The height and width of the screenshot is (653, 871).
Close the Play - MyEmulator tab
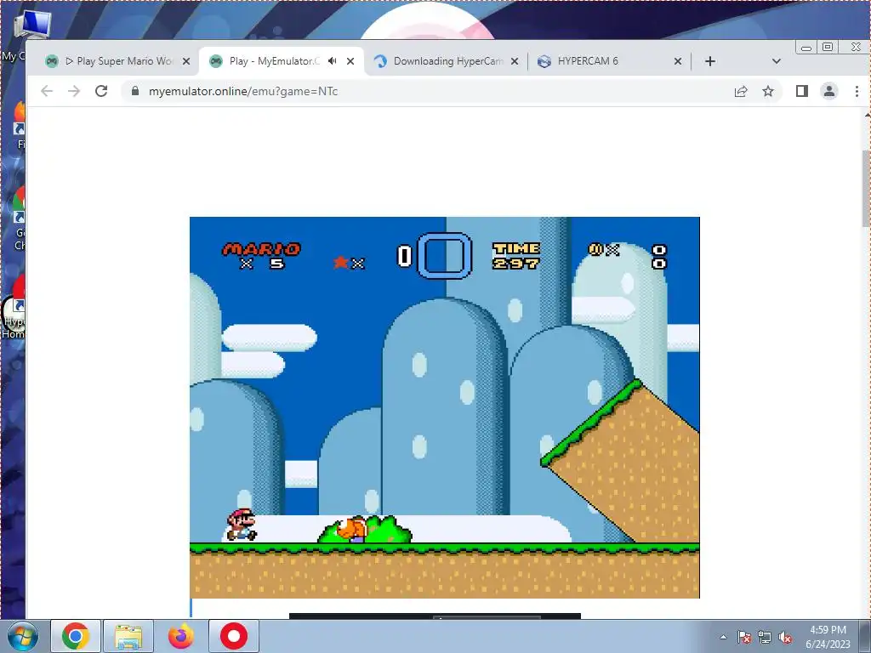point(350,61)
